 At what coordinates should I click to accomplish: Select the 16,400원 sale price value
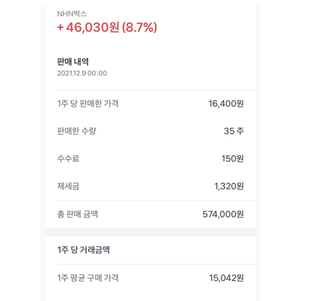(x=226, y=103)
